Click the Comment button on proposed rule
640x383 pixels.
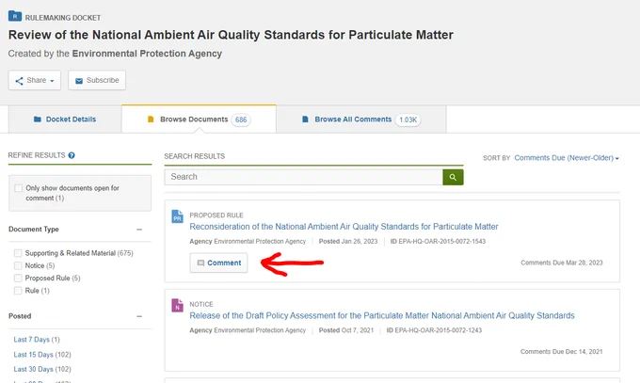(x=218, y=263)
